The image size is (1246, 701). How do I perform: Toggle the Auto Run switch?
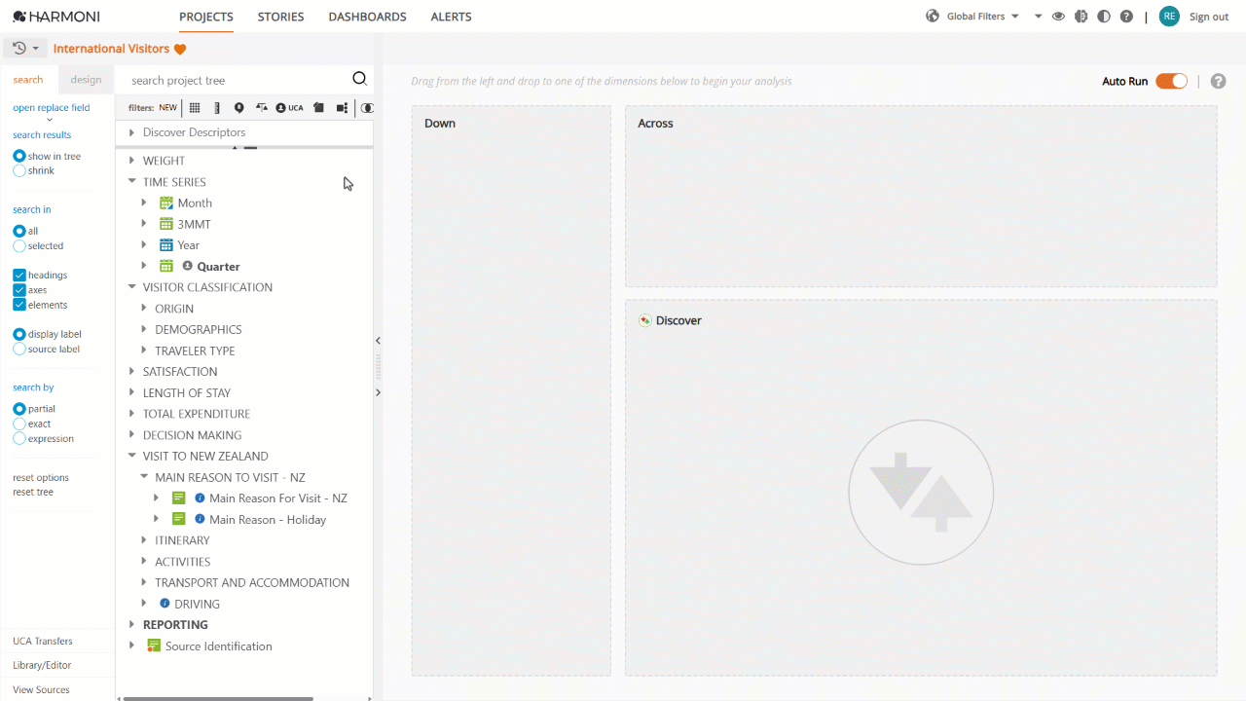tap(1171, 82)
